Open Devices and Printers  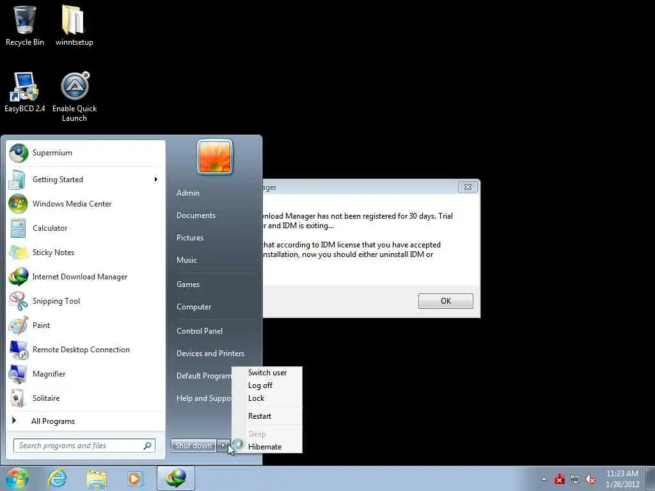point(210,353)
